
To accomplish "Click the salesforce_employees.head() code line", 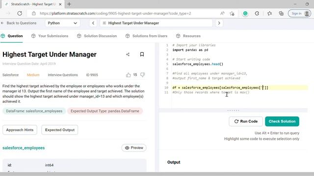I will pyautogui.click(x=198, y=64).
